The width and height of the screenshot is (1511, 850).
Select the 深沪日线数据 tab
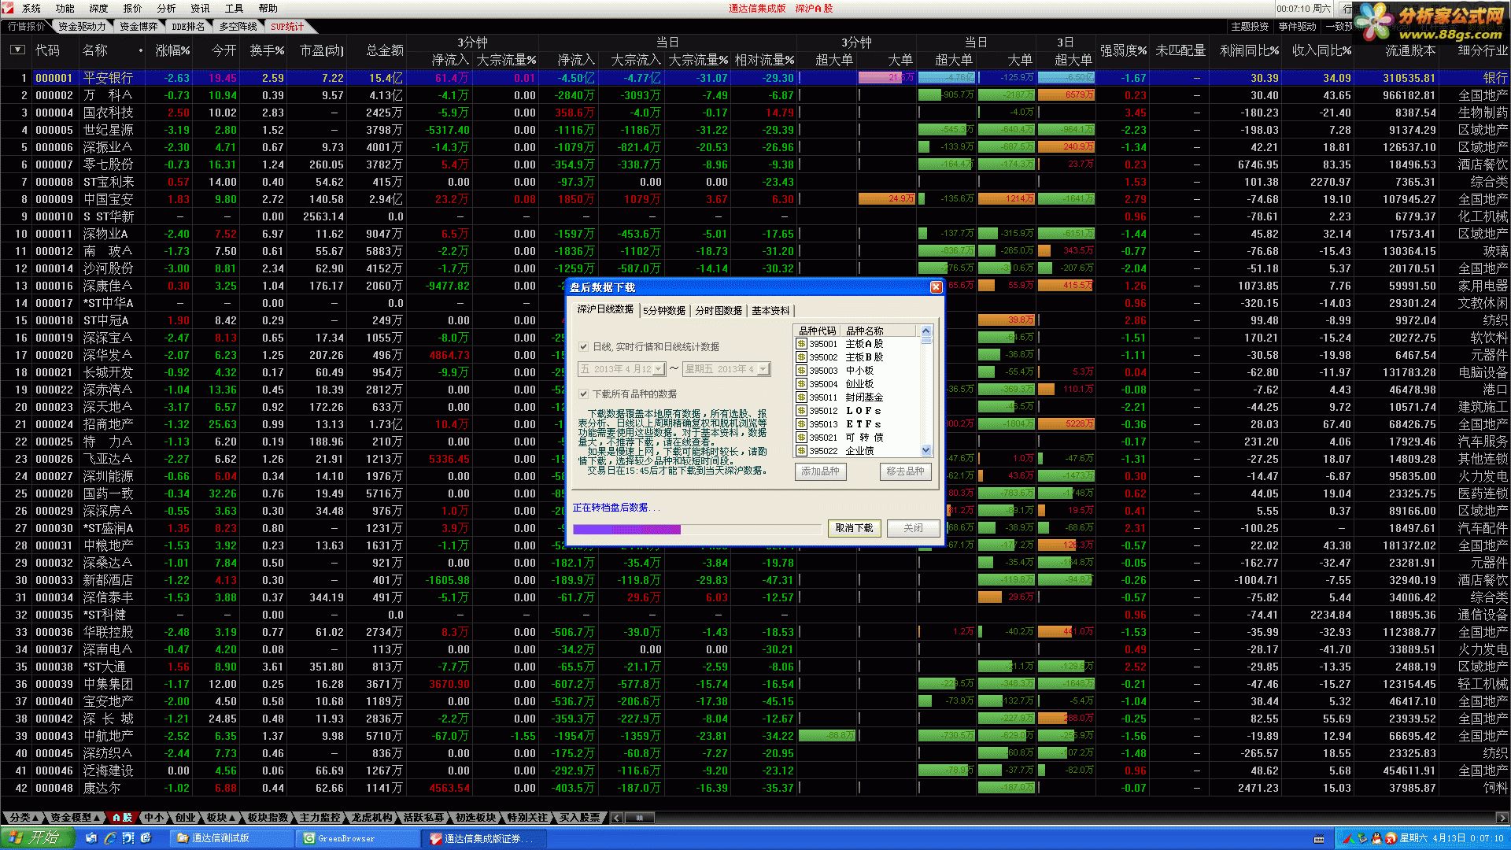tap(605, 310)
